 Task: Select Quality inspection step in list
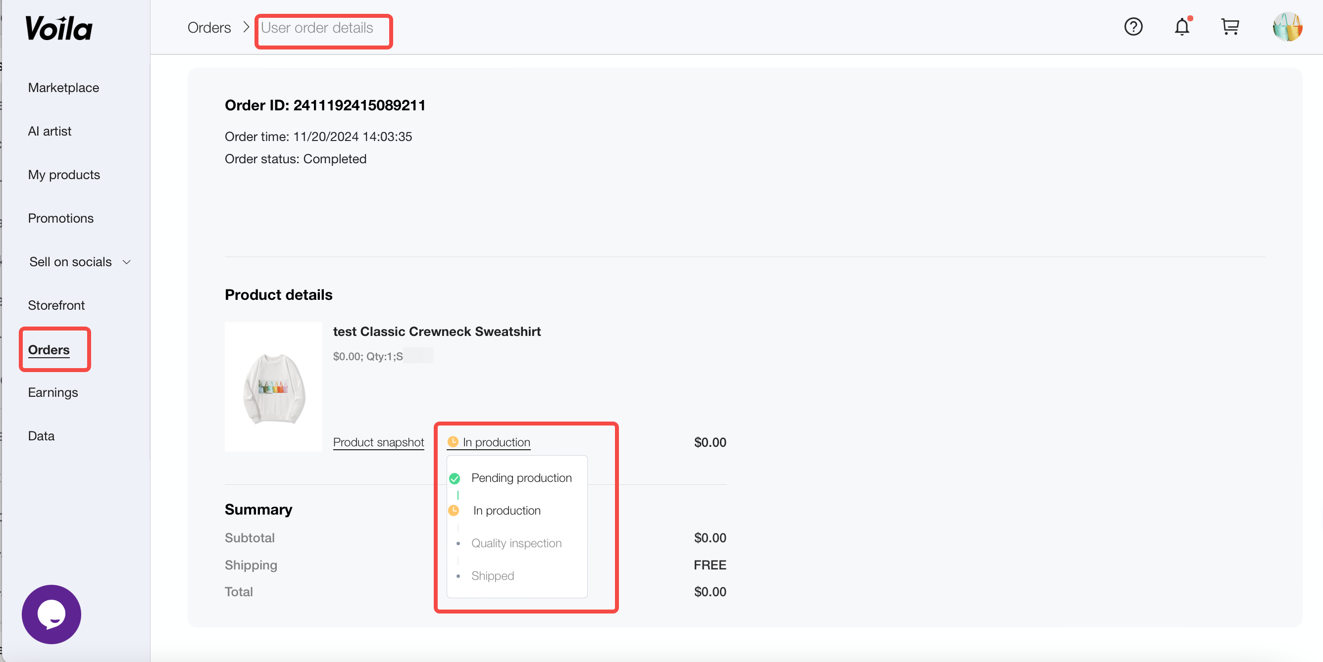coord(516,543)
